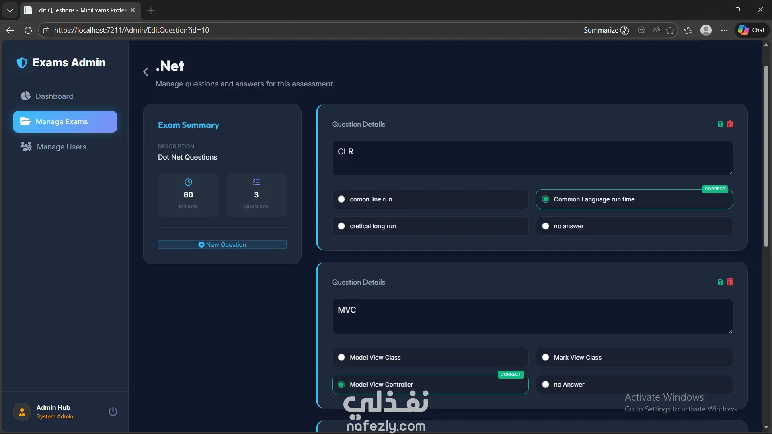Select the 'Mark View Class' radio button
Image resolution: width=772 pixels, height=434 pixels.
point(545,358)
